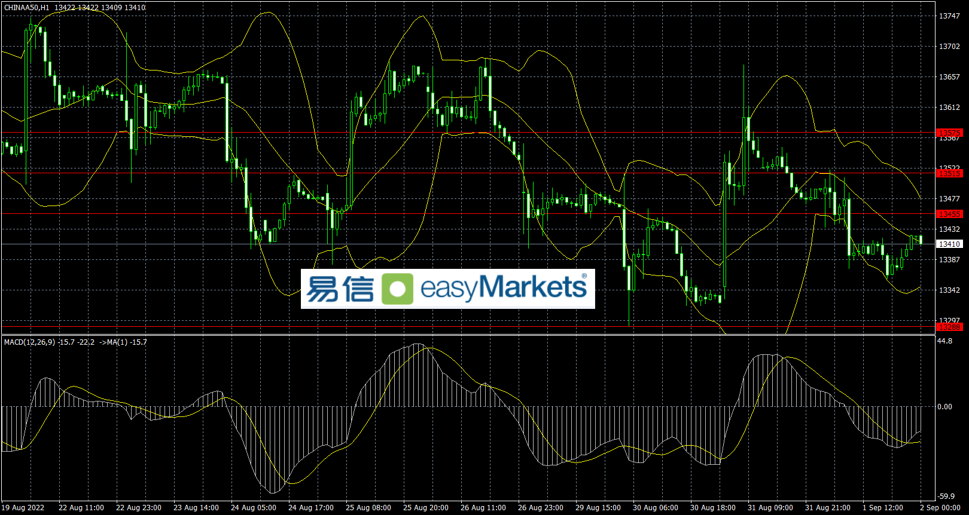Click the 25 Aug 08:00 time label
Viewport: 969px width, 515px height.
[368, 508]
